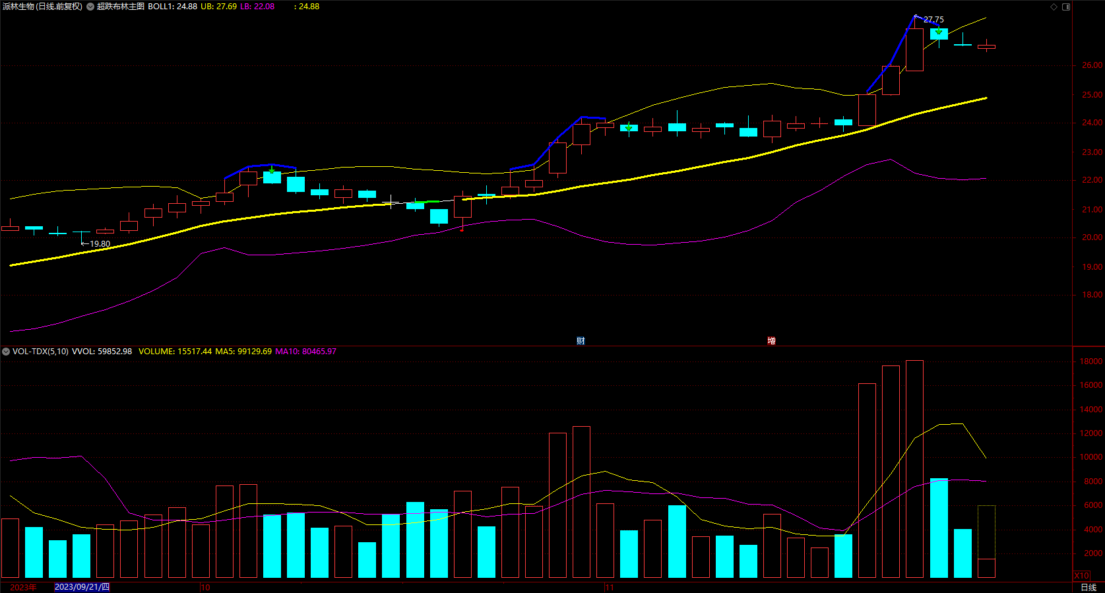Viewport: 1105px width, 593px height.
Task: Click the 18000 volume axis label
Action: point(1091,361)
